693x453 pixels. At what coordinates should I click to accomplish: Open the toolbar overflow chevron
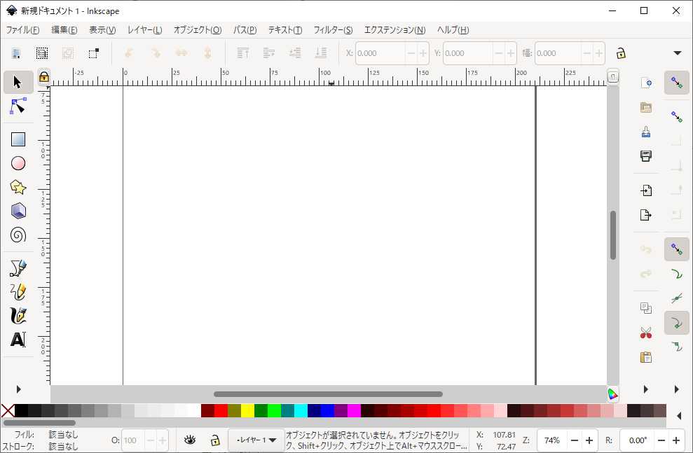click(x=677, y=53)
